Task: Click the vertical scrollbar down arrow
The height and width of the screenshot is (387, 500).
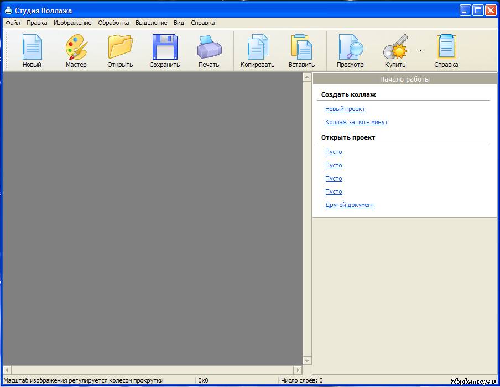Action: coord(307,361)
